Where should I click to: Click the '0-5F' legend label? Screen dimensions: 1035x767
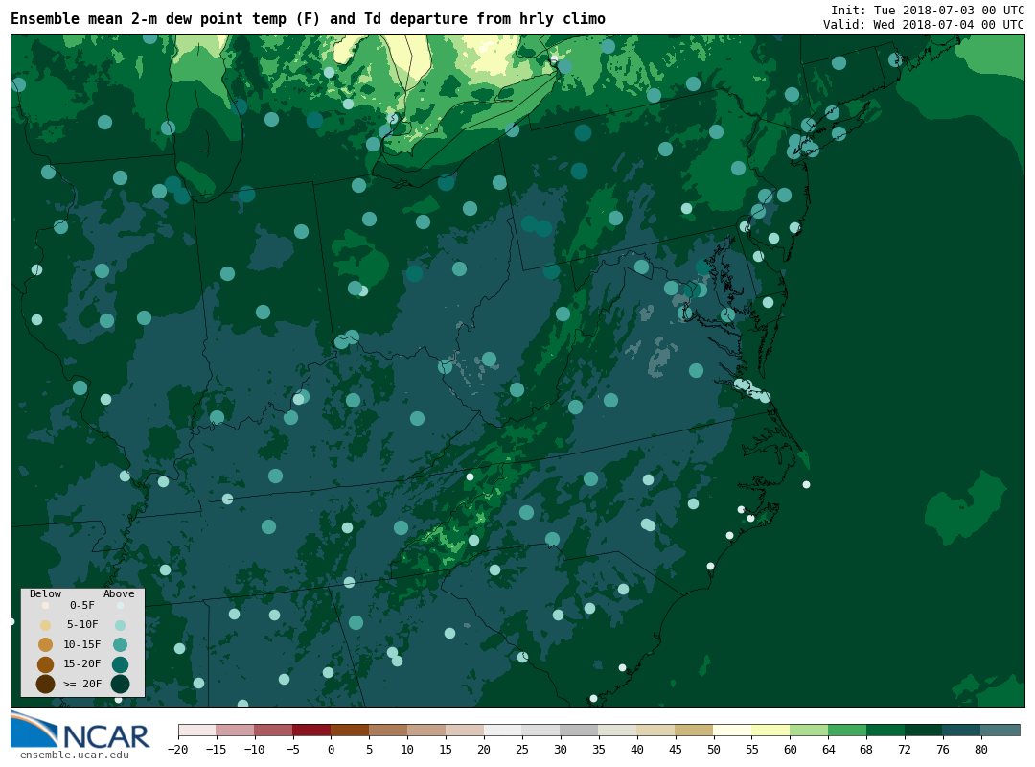click(x=82, y=605)
